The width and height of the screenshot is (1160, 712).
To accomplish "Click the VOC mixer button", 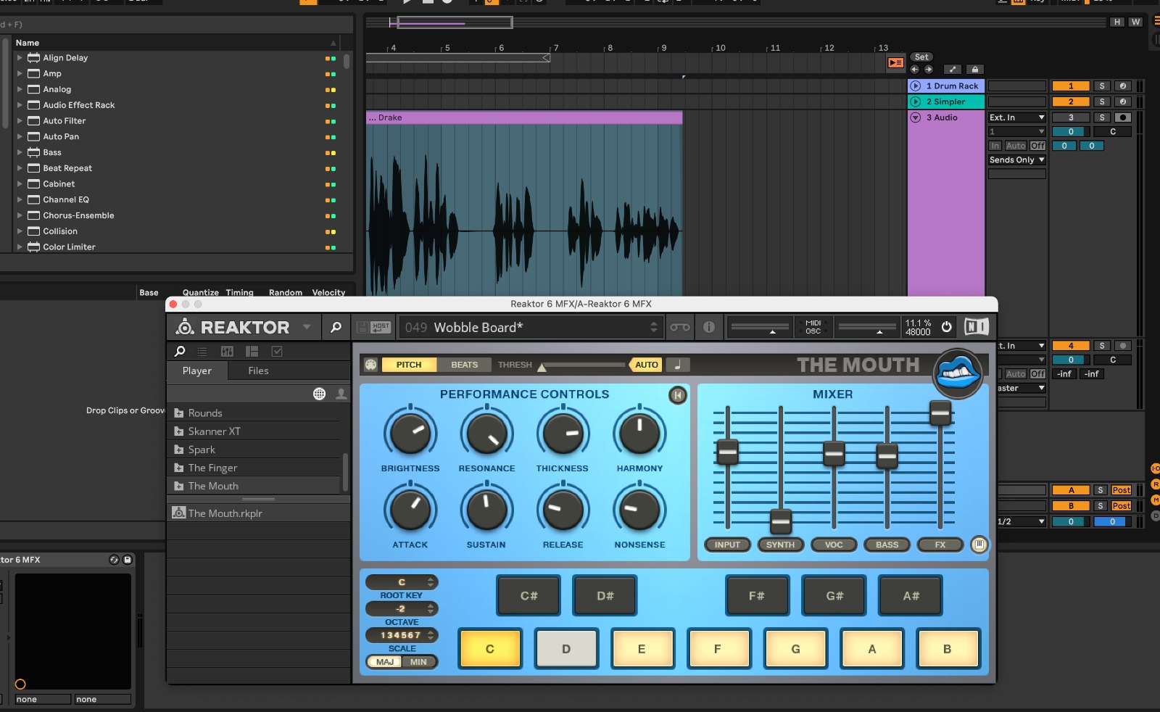I will pos(834,545).
